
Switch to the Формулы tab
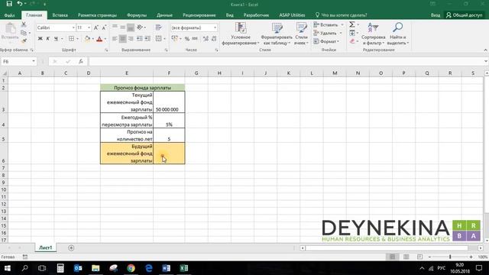pos(137,15)
